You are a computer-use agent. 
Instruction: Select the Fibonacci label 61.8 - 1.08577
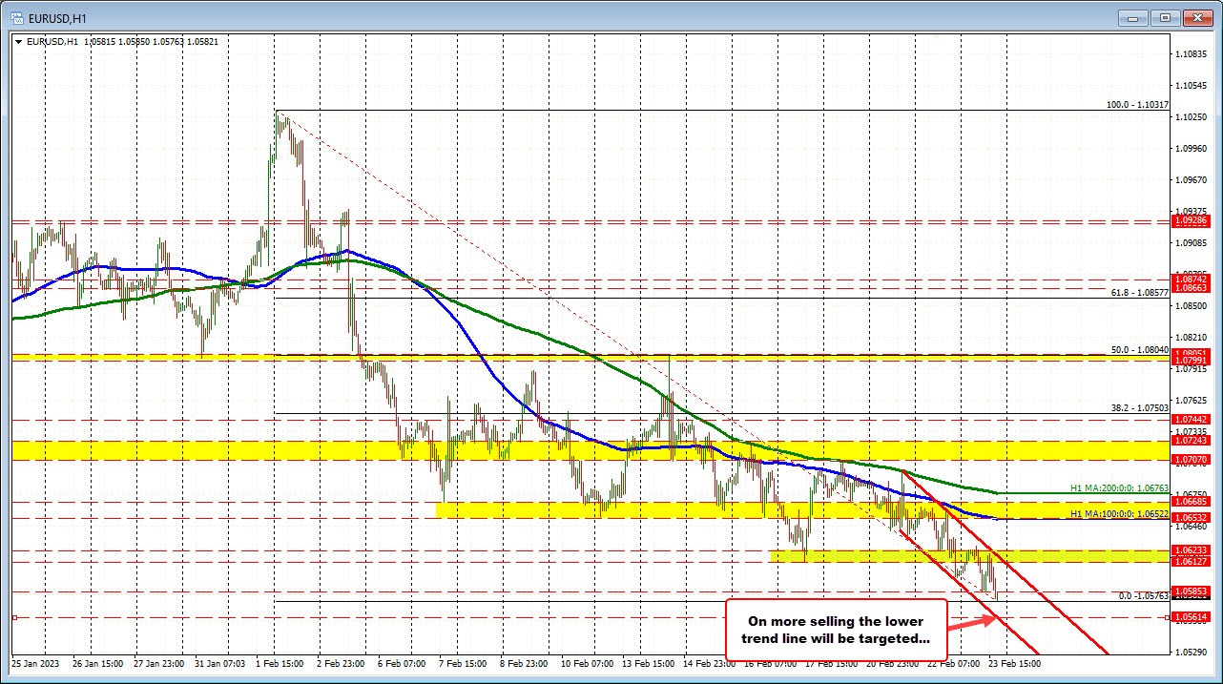(x=1139, y=292)
